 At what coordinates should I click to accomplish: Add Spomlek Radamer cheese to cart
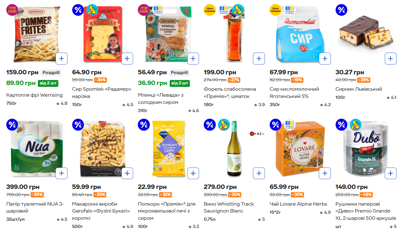[127, 59]
